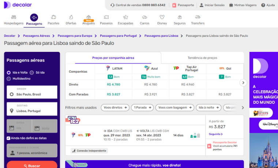Click the Minhas Viagens suitcase icon

tap(231, 5)
